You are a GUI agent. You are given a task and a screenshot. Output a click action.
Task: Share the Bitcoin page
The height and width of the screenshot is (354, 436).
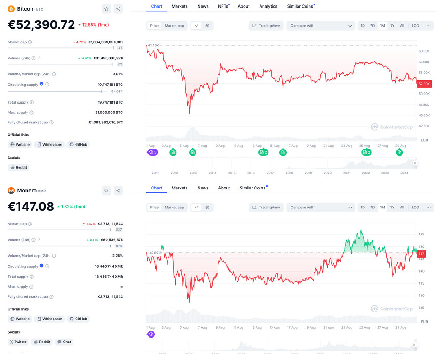click(x=118, y=9)
